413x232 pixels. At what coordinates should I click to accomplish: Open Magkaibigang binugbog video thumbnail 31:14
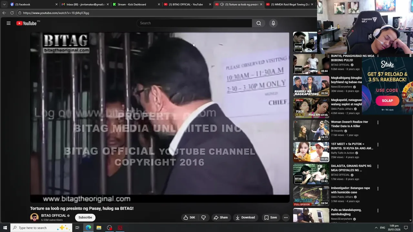click(311, 86)
